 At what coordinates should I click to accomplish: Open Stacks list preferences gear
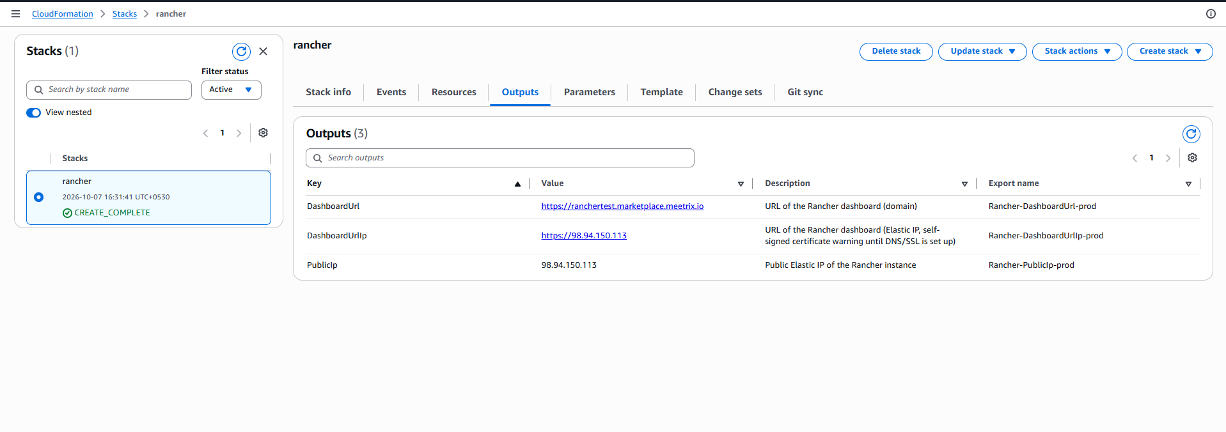263,133
